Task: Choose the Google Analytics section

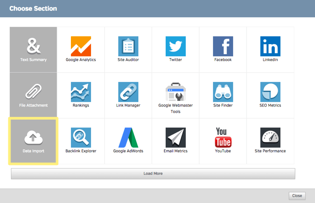Action: [x=81, y=49]
